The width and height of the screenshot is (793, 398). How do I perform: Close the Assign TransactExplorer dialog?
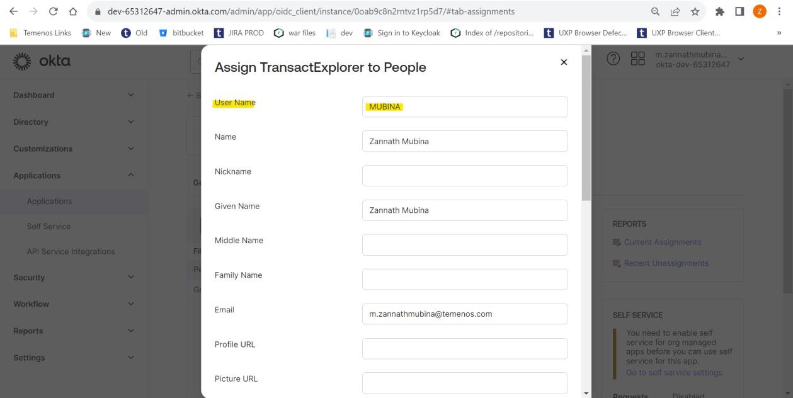coord(564,62)
